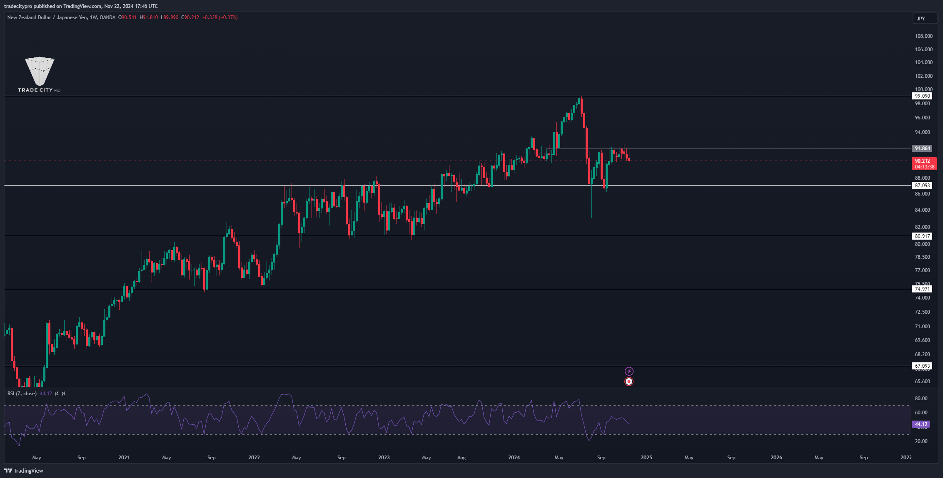Click the 2023 label on time axis

pyautogui.click(x=384, y=457)
